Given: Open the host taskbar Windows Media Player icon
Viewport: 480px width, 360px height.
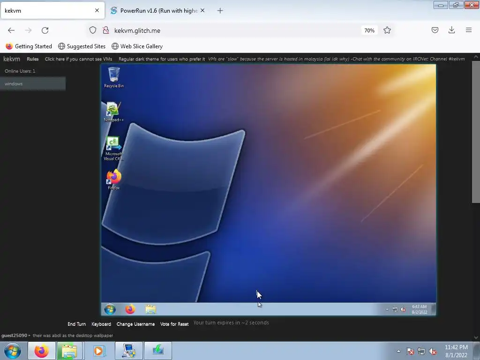Looking at the screenshot, I should pyautogui.click(x=98, y=351).
